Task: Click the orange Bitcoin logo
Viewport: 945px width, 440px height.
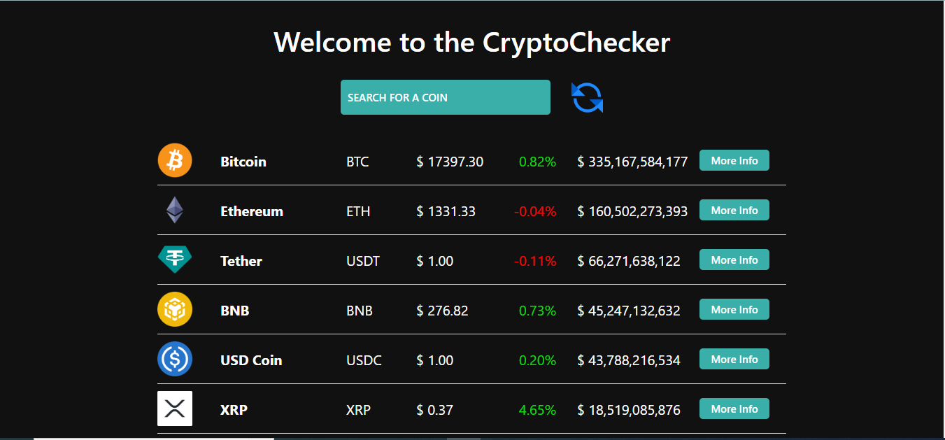Action: (x=175, y=161)
